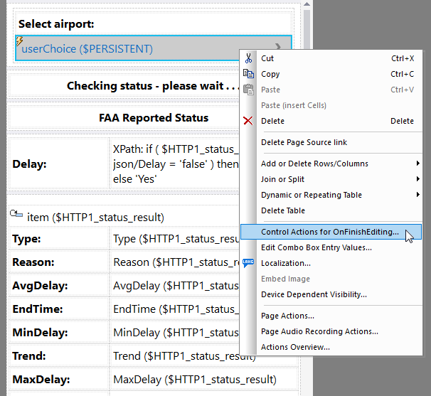Select Delete Page Source link

[x=304, y=142]
